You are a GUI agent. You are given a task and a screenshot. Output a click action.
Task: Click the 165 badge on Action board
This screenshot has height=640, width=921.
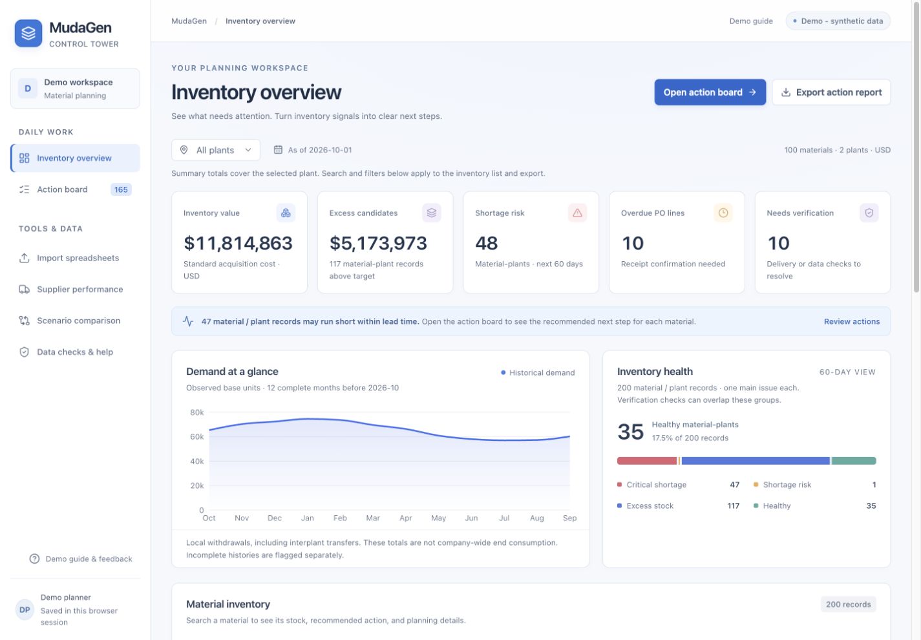point(121,189)
